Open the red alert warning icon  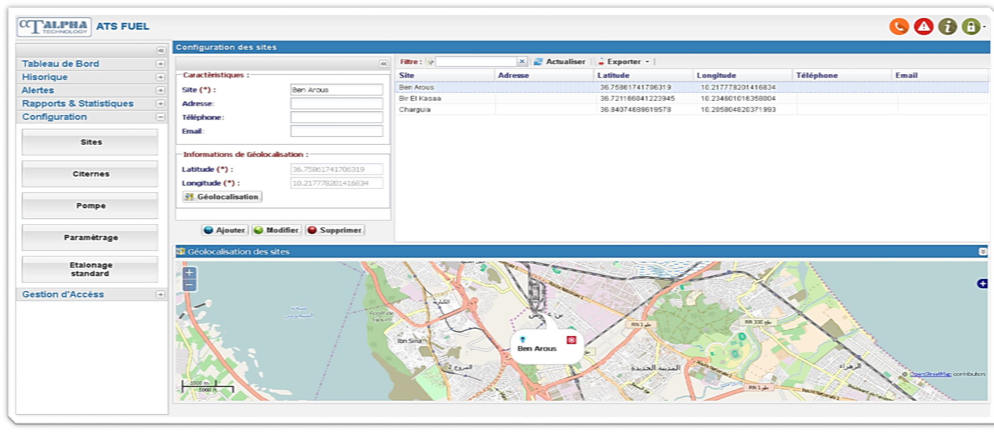click(923, 27)
